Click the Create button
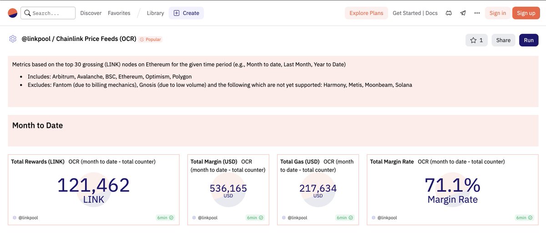Screen dimensions: 546x233 click(186, 13)
